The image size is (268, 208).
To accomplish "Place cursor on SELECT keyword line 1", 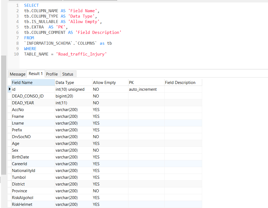I will click(31, 5).
